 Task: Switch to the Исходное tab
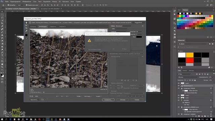33,27
